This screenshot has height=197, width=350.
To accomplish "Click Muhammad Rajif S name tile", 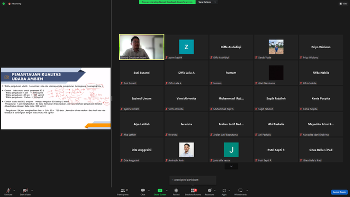I will pos(231,99).
